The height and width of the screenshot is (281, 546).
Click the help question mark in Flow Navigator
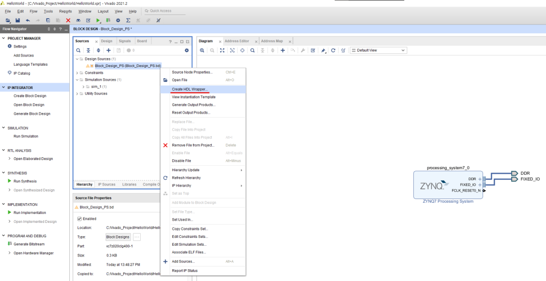coord(60,29)
